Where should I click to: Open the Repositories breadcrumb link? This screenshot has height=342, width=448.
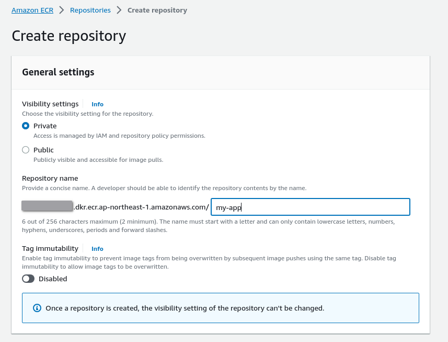90,10
